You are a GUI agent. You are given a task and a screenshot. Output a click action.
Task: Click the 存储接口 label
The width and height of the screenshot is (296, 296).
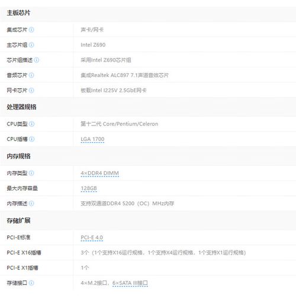coord(17,283)
